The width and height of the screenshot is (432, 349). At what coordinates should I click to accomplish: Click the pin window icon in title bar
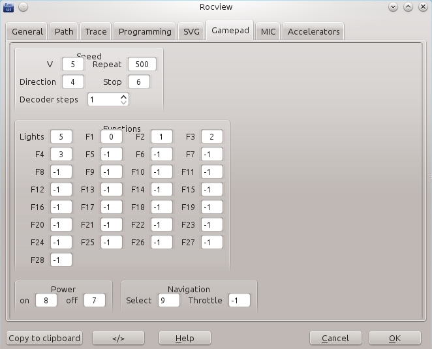pyautogui.click(x=23, y=7)
